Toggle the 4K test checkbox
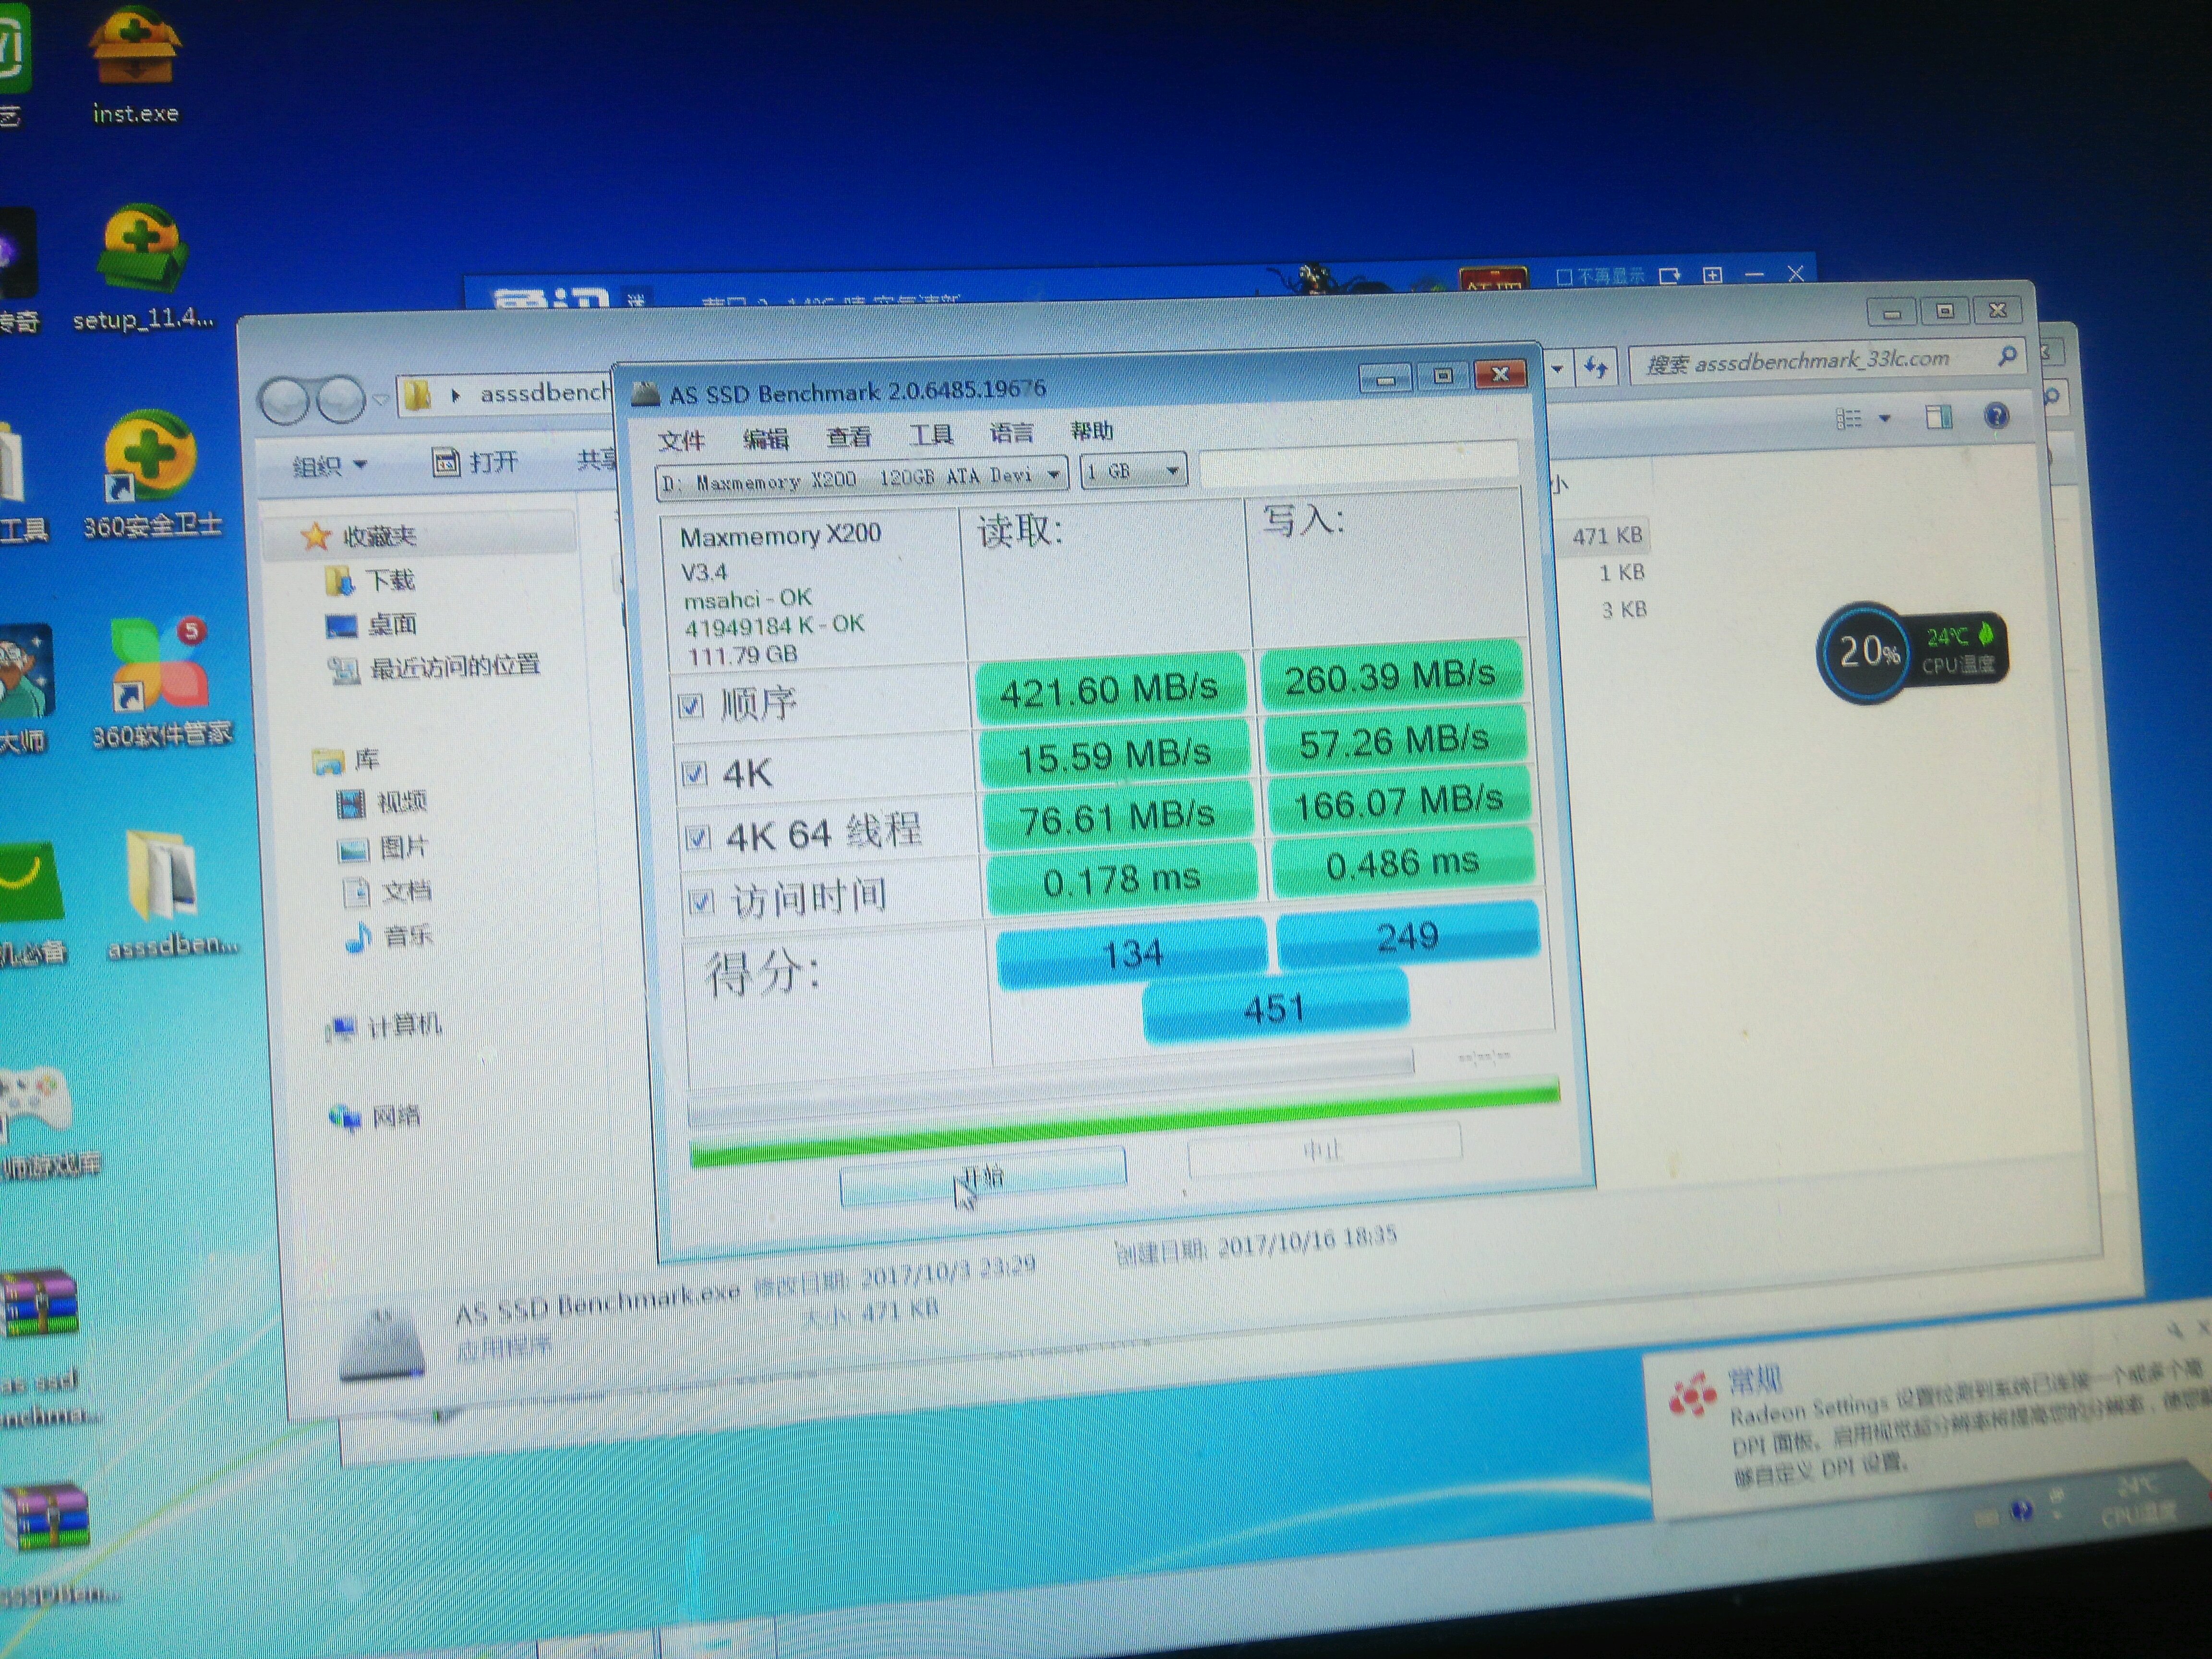This screenshot has width=2212, height=1659. [x=694, y=773]
